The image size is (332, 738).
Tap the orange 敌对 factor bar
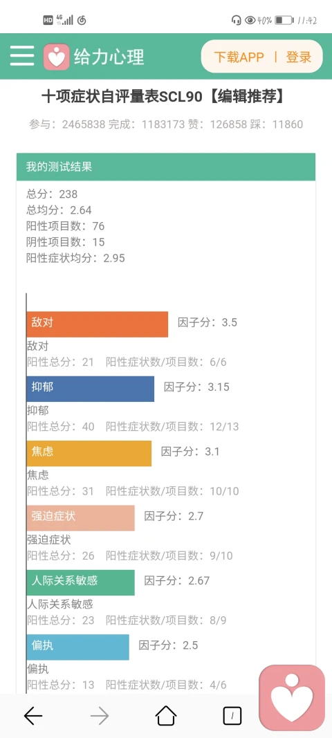[98, 324]
